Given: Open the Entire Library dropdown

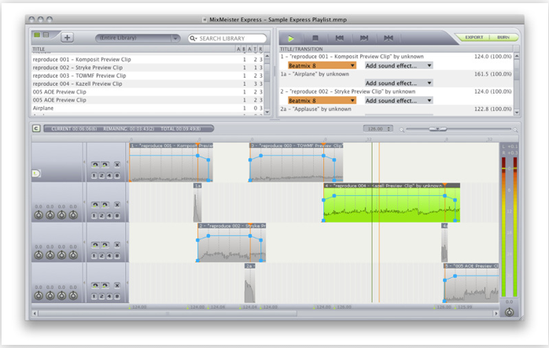Looking at the screenshot, I should (x=137, y=38).
